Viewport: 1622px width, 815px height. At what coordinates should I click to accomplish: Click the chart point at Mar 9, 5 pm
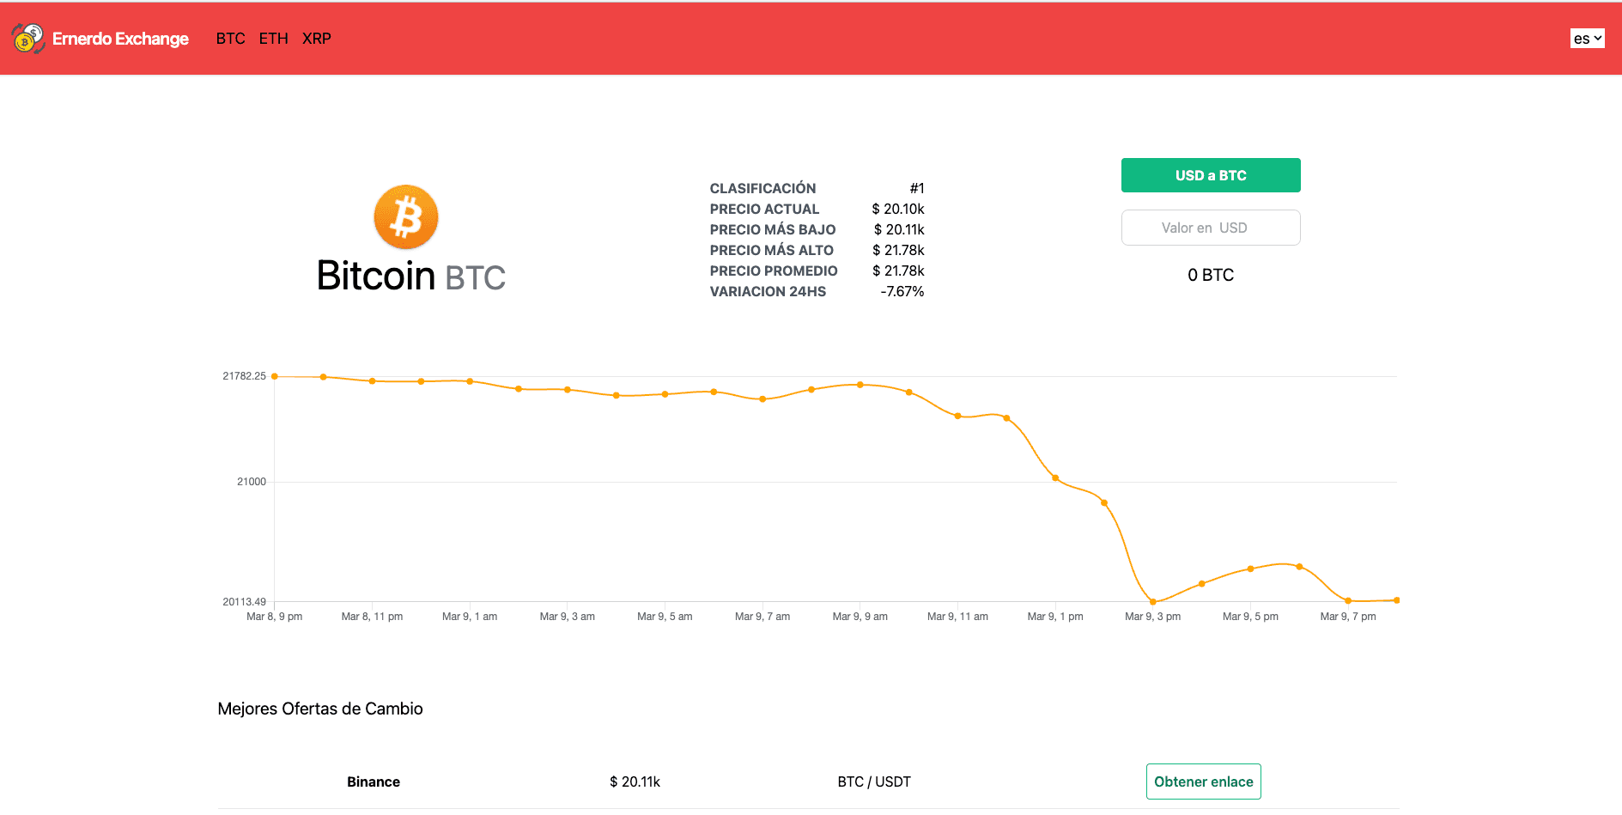click(x=1250, y=569)
